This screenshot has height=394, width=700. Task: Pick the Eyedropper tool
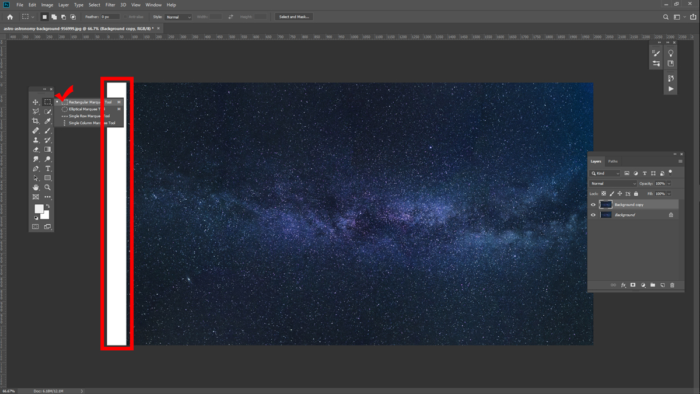(48, 121)
